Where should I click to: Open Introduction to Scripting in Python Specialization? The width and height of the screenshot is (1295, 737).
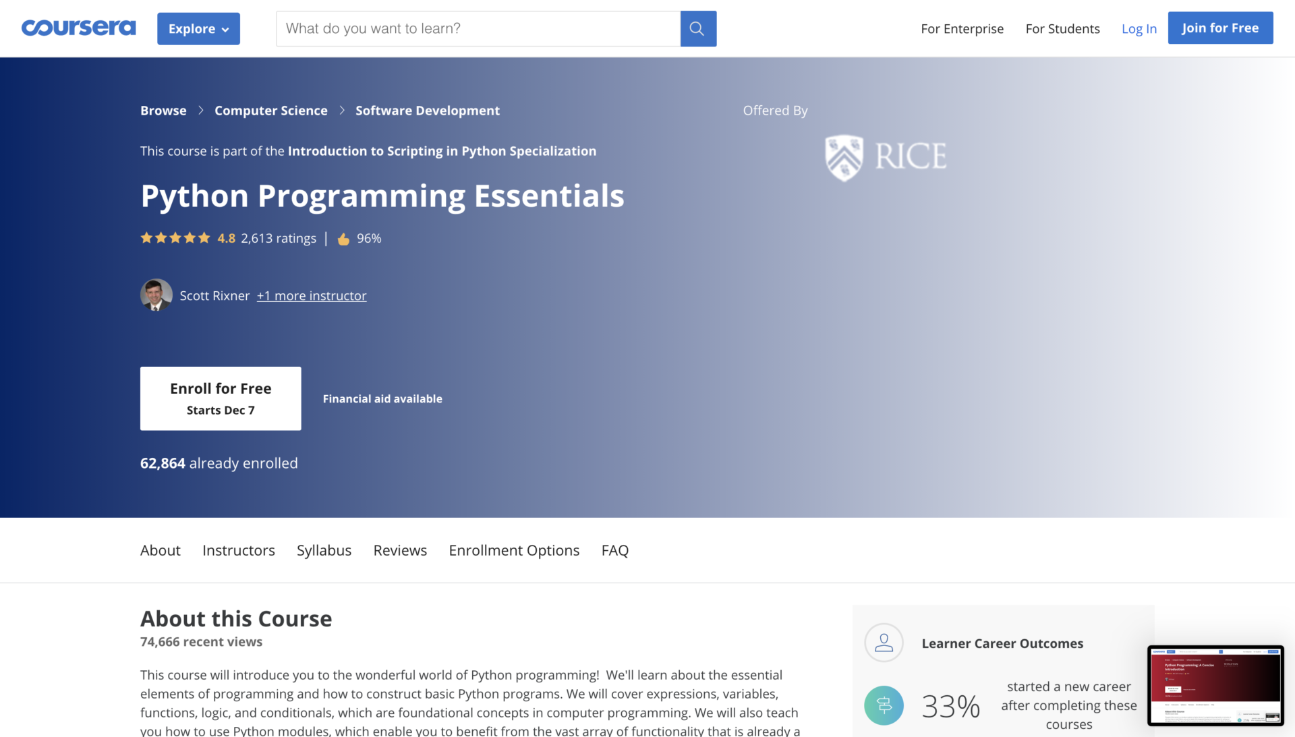pyautogui.click(x=442, y=151)
